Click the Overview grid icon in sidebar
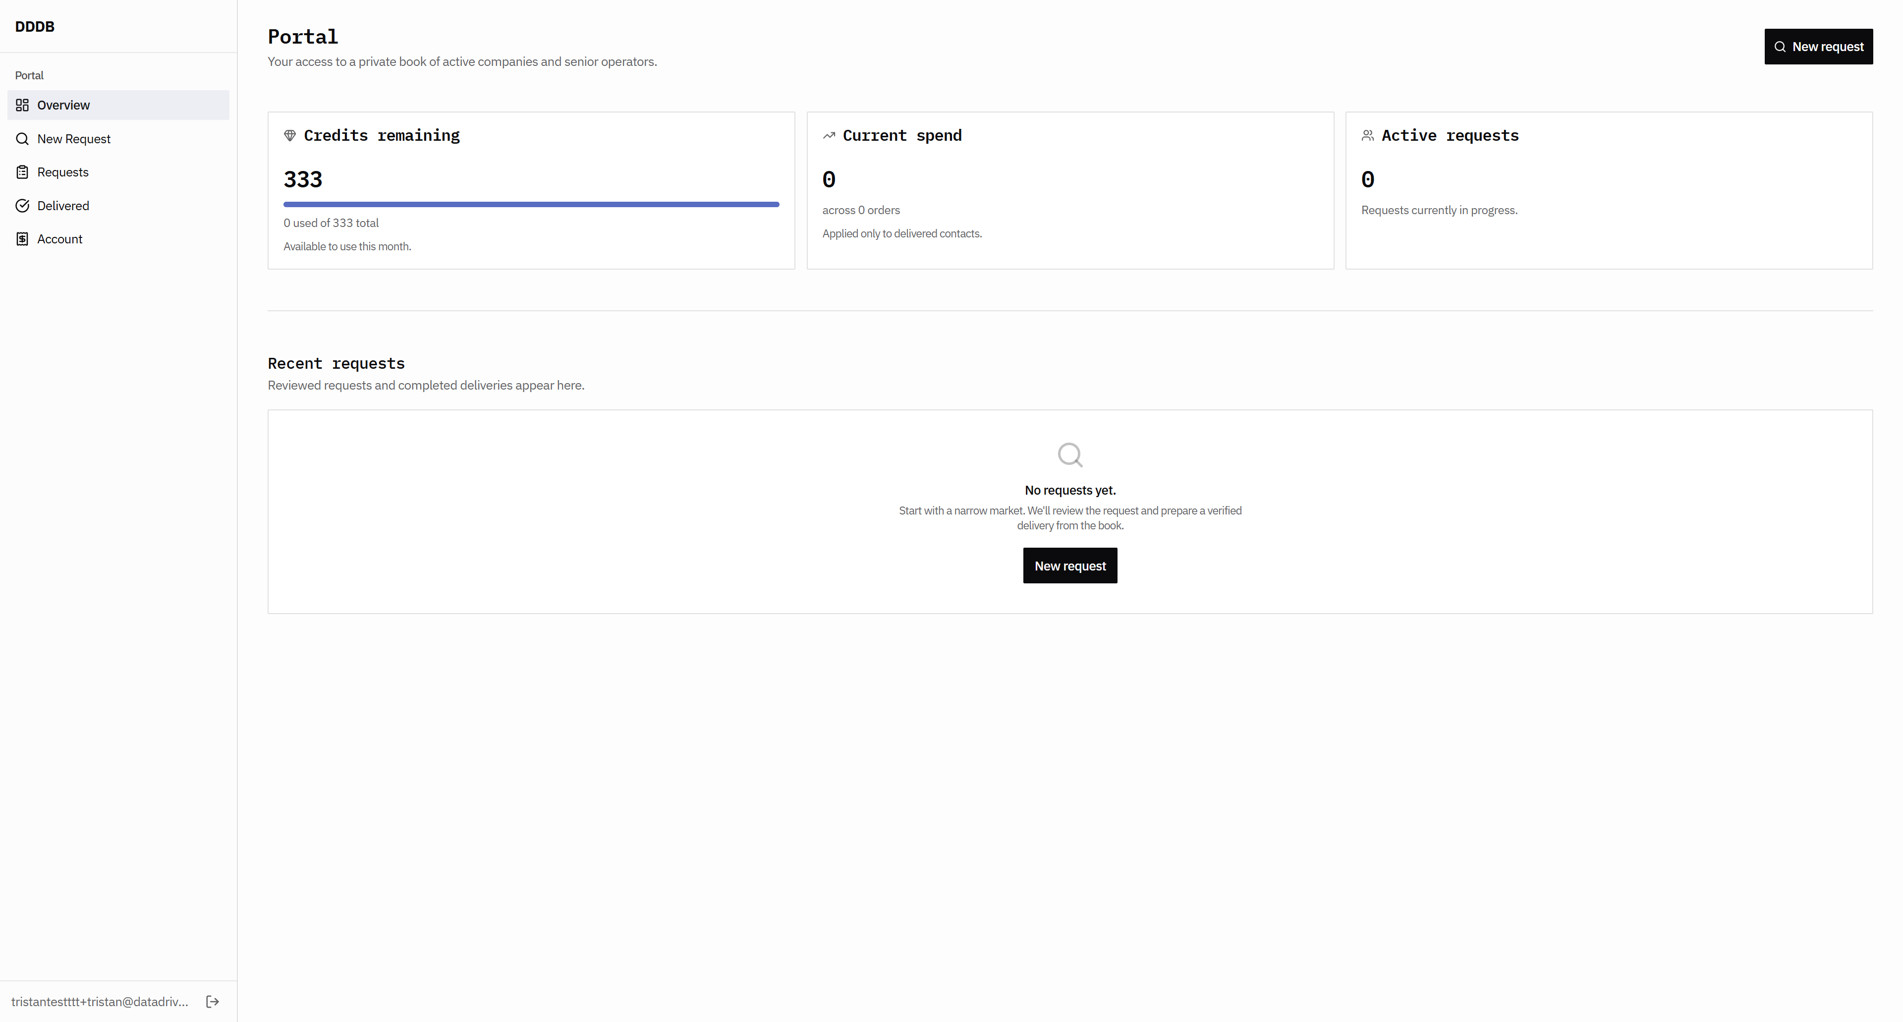 coord(22,105)
